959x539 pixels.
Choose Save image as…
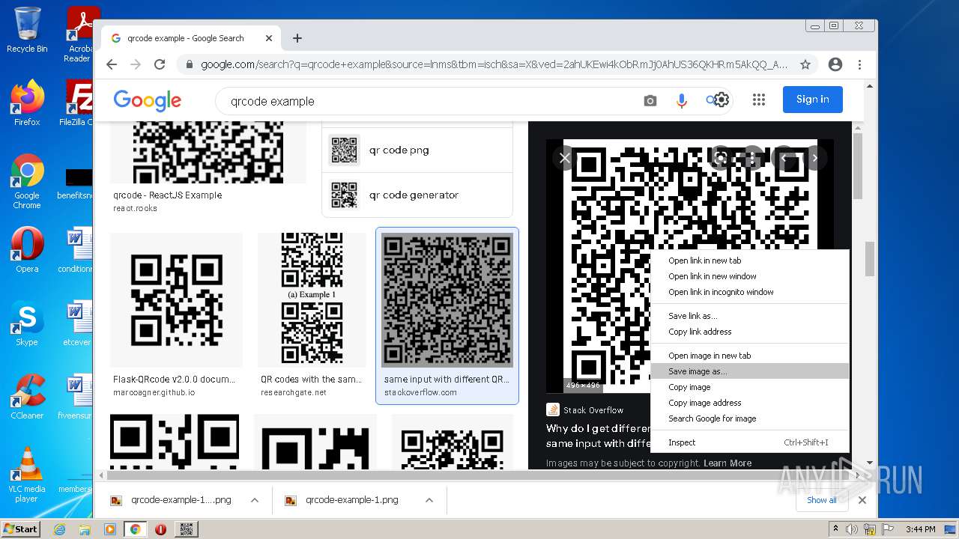(x=750, y=371)
